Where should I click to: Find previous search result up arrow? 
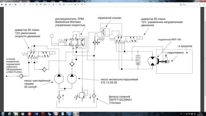click(x=204, y=5)
